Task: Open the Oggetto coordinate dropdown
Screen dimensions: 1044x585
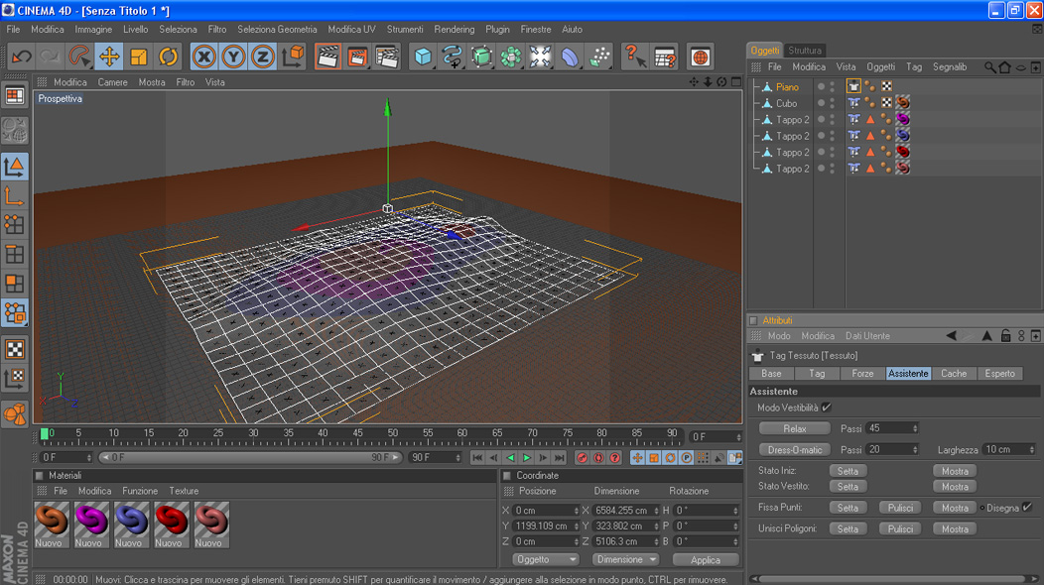Action: click(545, 559)
